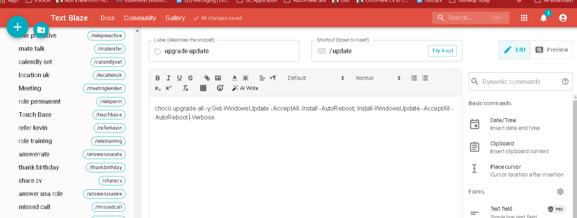Insert the Place cursor command
This screenshot has width=577, height=218.
point(521,170)
